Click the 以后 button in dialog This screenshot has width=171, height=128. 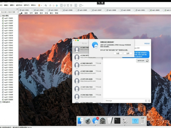117,53
